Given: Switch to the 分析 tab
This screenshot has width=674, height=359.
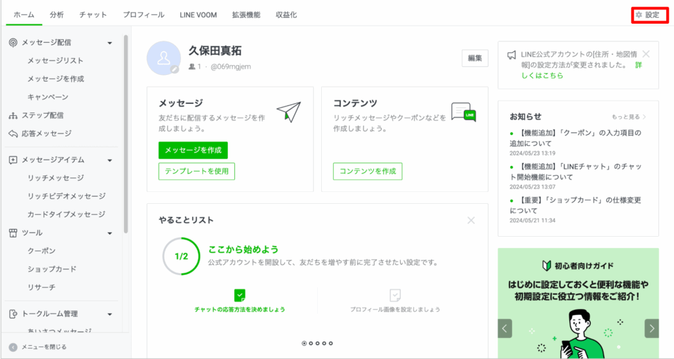Looking at the screenshot, I should [57, 14].
